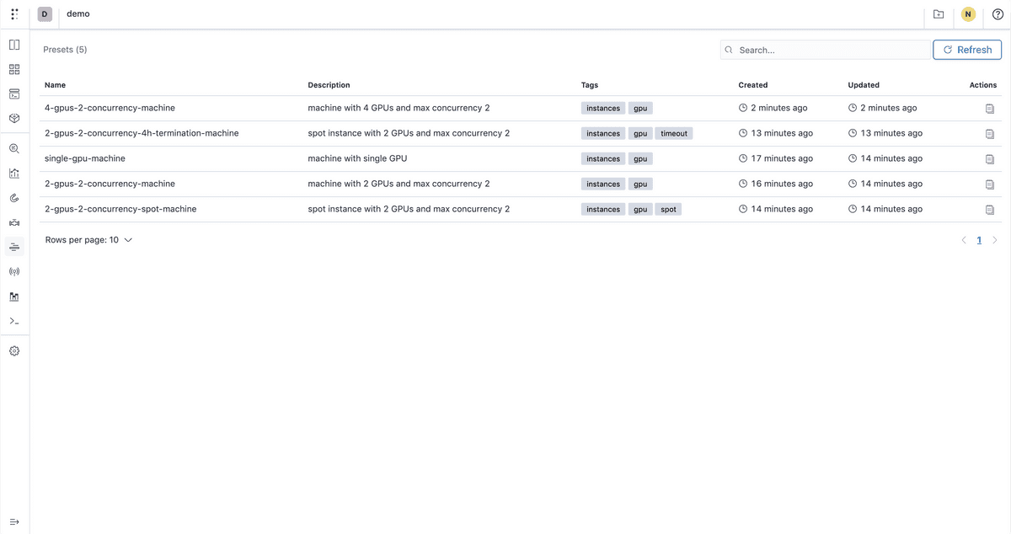This screenshot has width=1011, height=534.
Task: Copy action for 2-gpus-2-concurrency-4h-termination-machine preset
Action: [x=990, y=134]
